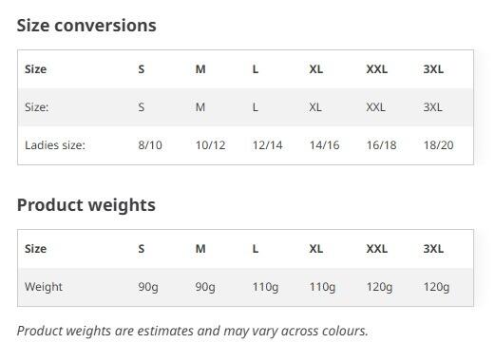Click the 120g weight under 3XL column

click(436, 287)
